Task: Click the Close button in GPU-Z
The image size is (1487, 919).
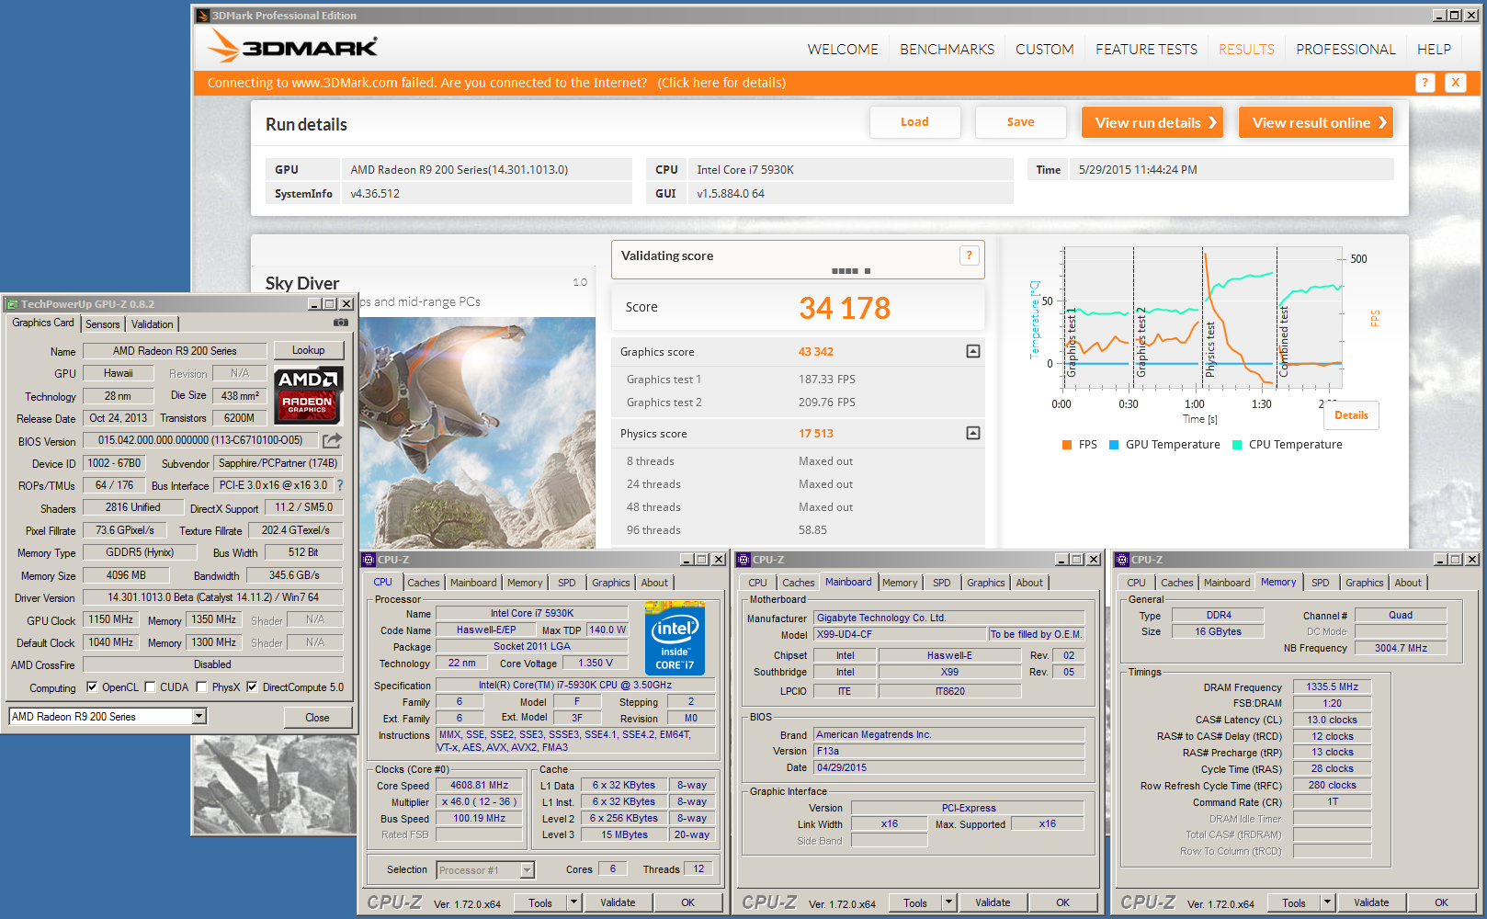Action: click(317, 718)
